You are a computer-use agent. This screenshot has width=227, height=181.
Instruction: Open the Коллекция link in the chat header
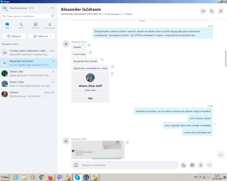pos(112,14)
